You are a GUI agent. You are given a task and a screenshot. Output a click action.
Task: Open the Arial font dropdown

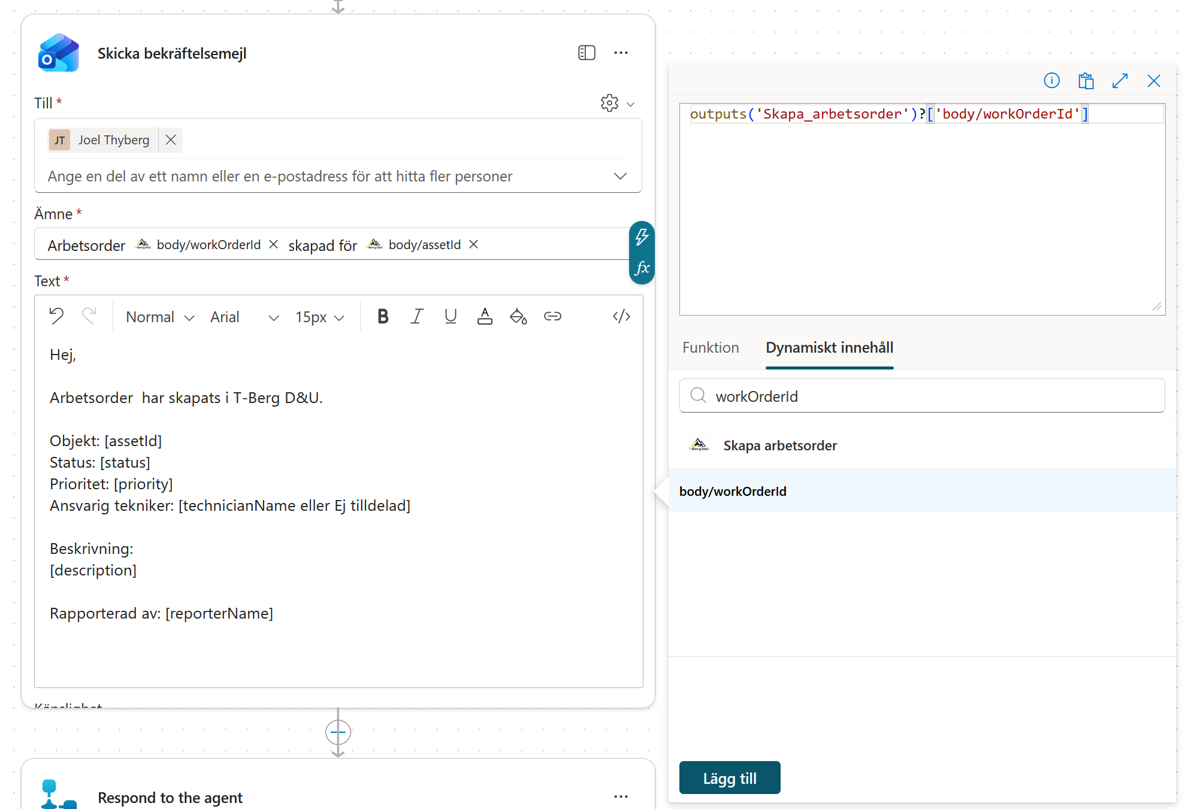coord(244,317)
